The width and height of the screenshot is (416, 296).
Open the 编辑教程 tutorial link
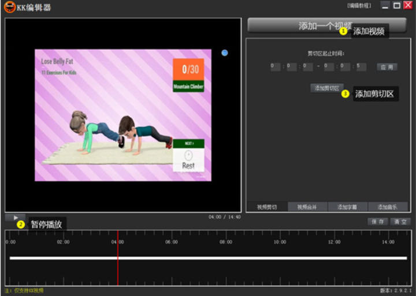coord(359,5)
